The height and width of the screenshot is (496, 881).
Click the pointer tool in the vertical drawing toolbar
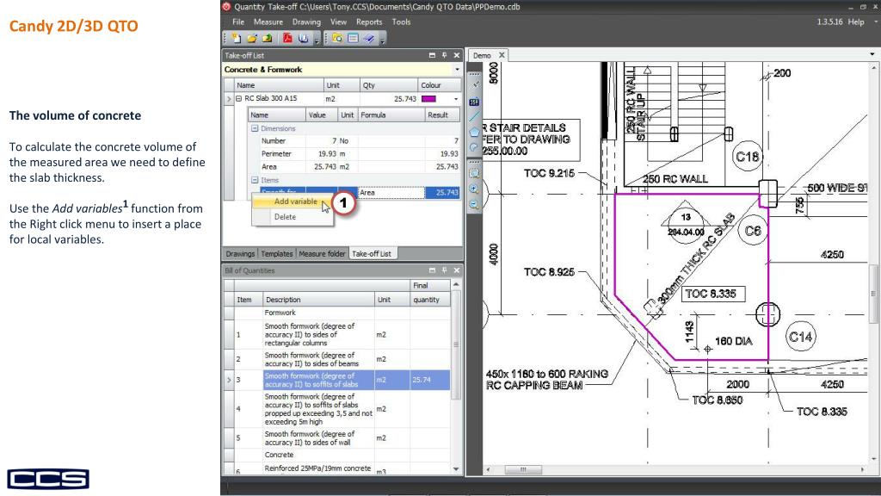(x=475, y=85)
